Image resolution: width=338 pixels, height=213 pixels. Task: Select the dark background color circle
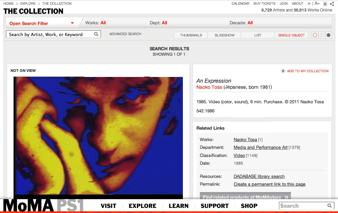click(x=328, y=35)
